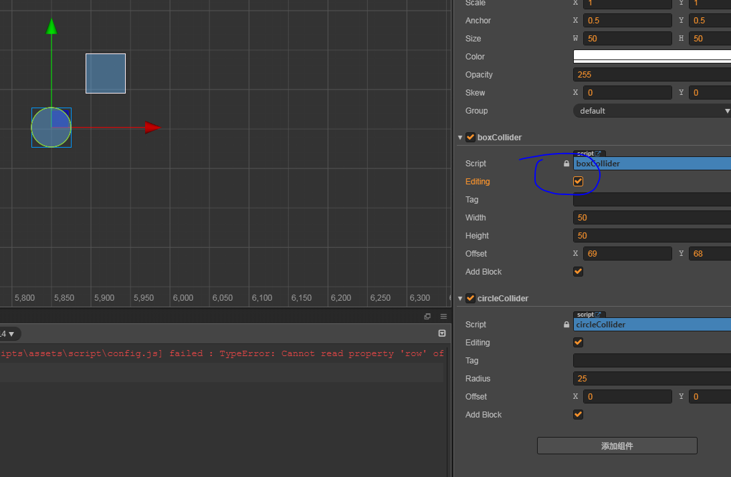Click the console collapse-log icon
731x477 pixels.
[x=442, y=333]
